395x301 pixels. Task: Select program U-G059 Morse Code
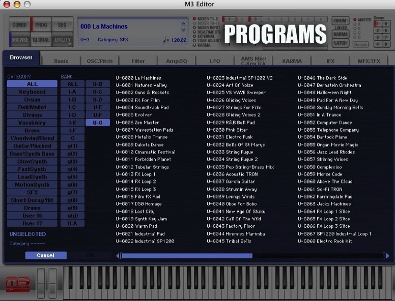[x=320, y=174]
